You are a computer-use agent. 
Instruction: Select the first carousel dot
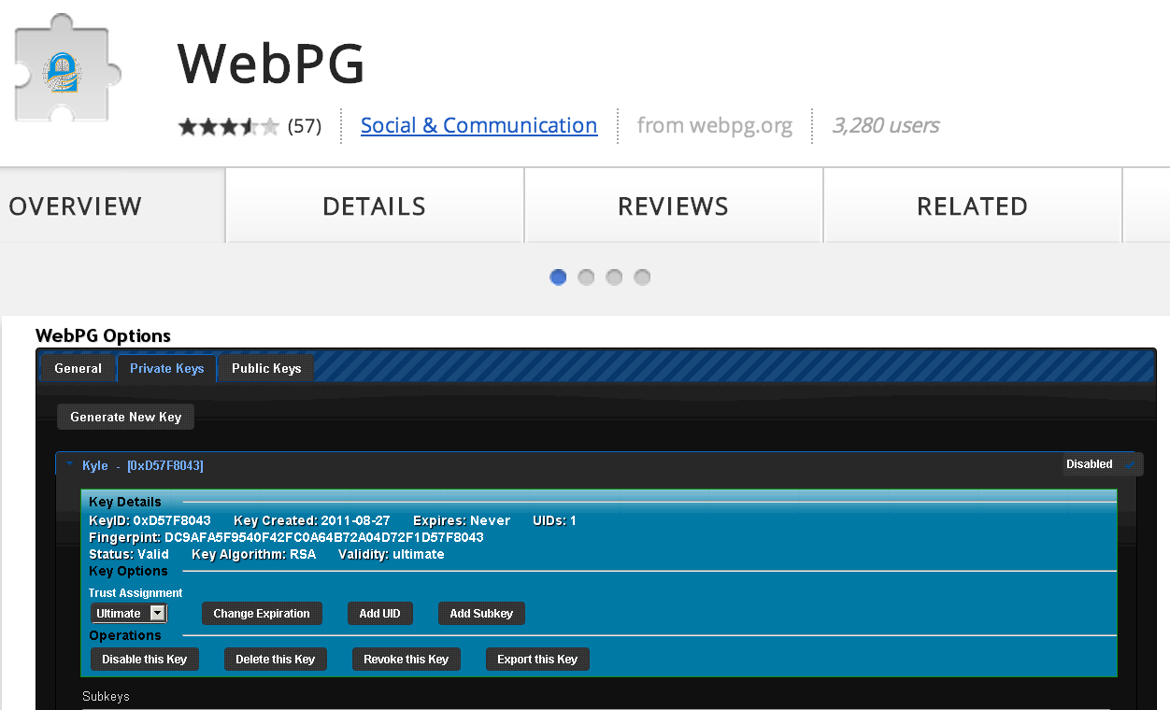pyautogui.click(x=558, y=277)
